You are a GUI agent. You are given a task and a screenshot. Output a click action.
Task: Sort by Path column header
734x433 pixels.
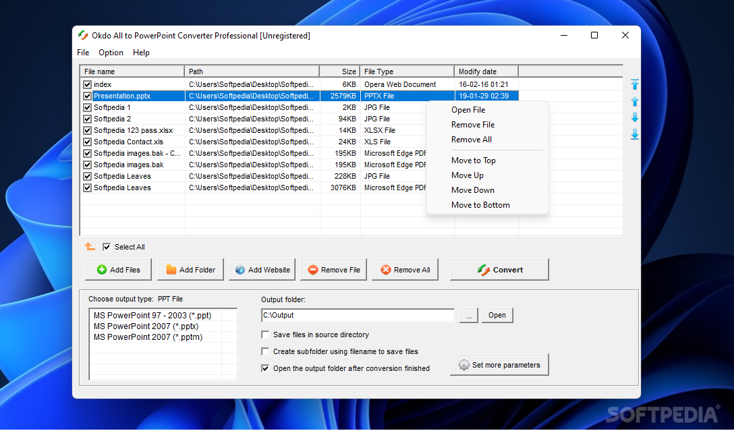tap(252, 71)
